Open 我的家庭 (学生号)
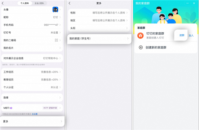This screenshot has height=130, width=199. tap(99, 39)
